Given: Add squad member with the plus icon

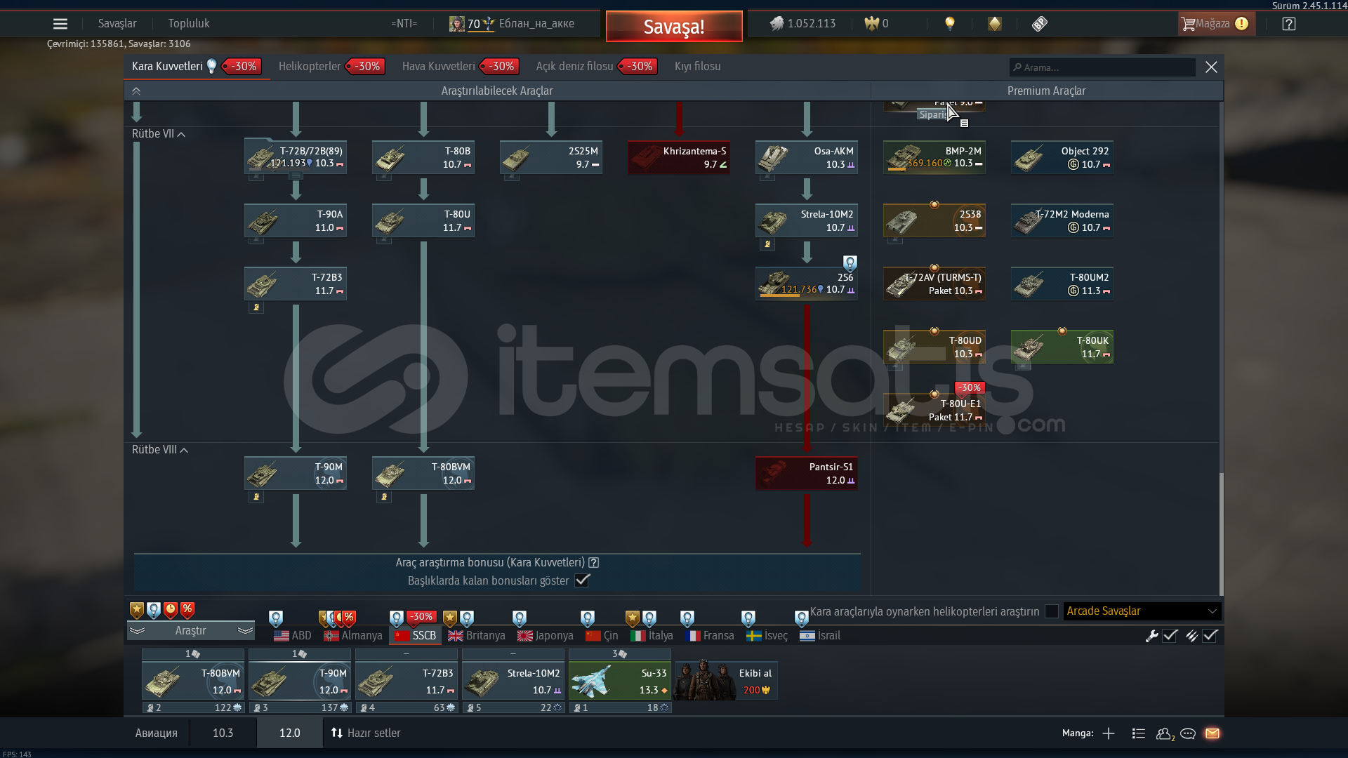Looking at the screenshot, I should click(x=1109, y=733).
